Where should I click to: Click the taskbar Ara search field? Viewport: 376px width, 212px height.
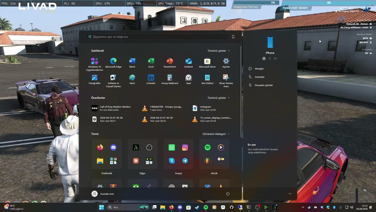tap(128, 207)
